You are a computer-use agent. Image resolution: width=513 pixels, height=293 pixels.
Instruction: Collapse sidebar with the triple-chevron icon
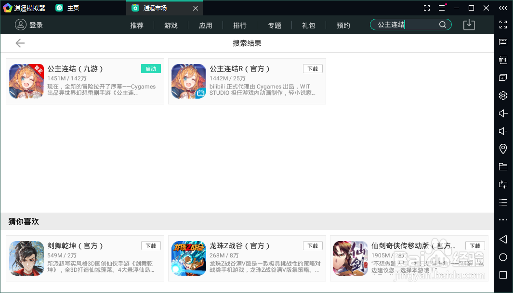(x=503, y=8)
